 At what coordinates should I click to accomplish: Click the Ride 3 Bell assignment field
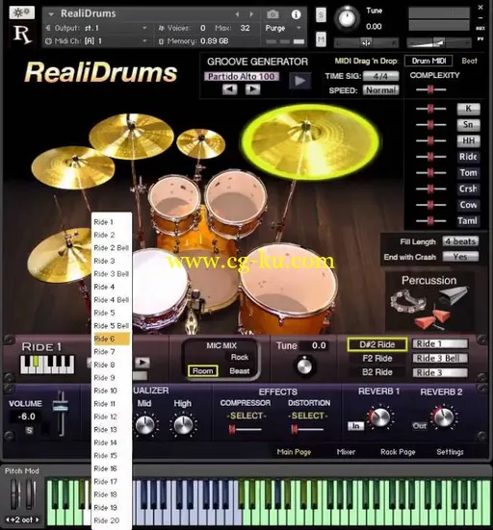(x=440, y=358)
